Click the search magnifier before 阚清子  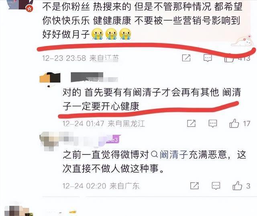[x=154, y=154]
